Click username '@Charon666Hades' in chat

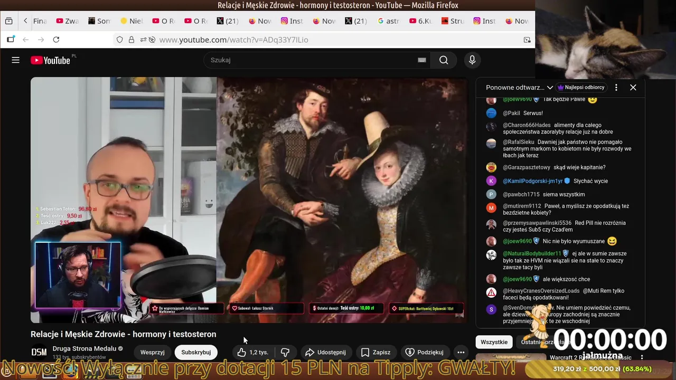527,125
